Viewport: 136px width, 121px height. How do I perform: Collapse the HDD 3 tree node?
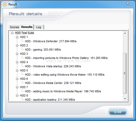click(17, 54)
